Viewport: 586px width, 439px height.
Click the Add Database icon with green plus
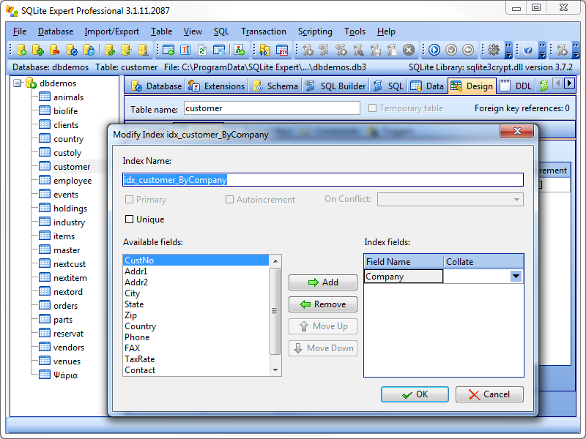coord(38,50)
